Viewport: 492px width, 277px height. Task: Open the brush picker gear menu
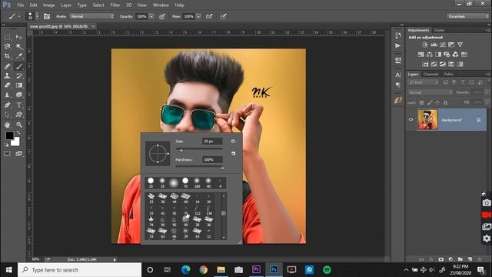pos(233,142)
